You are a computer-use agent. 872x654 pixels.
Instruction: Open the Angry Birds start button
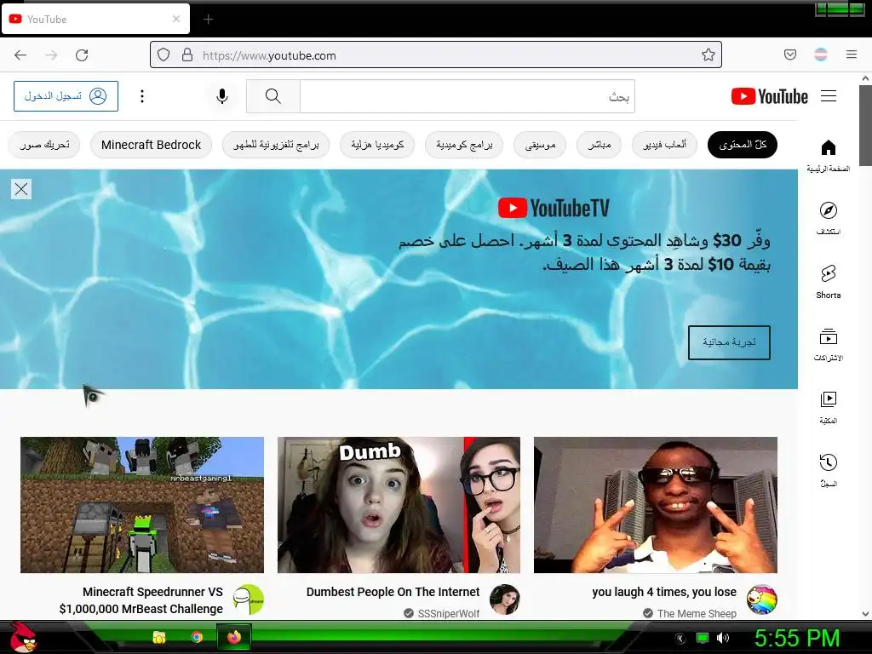tap(22, 637)
